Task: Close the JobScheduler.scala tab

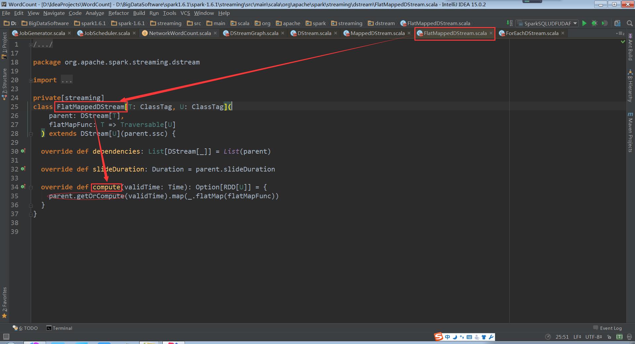Action: point(134,33)
